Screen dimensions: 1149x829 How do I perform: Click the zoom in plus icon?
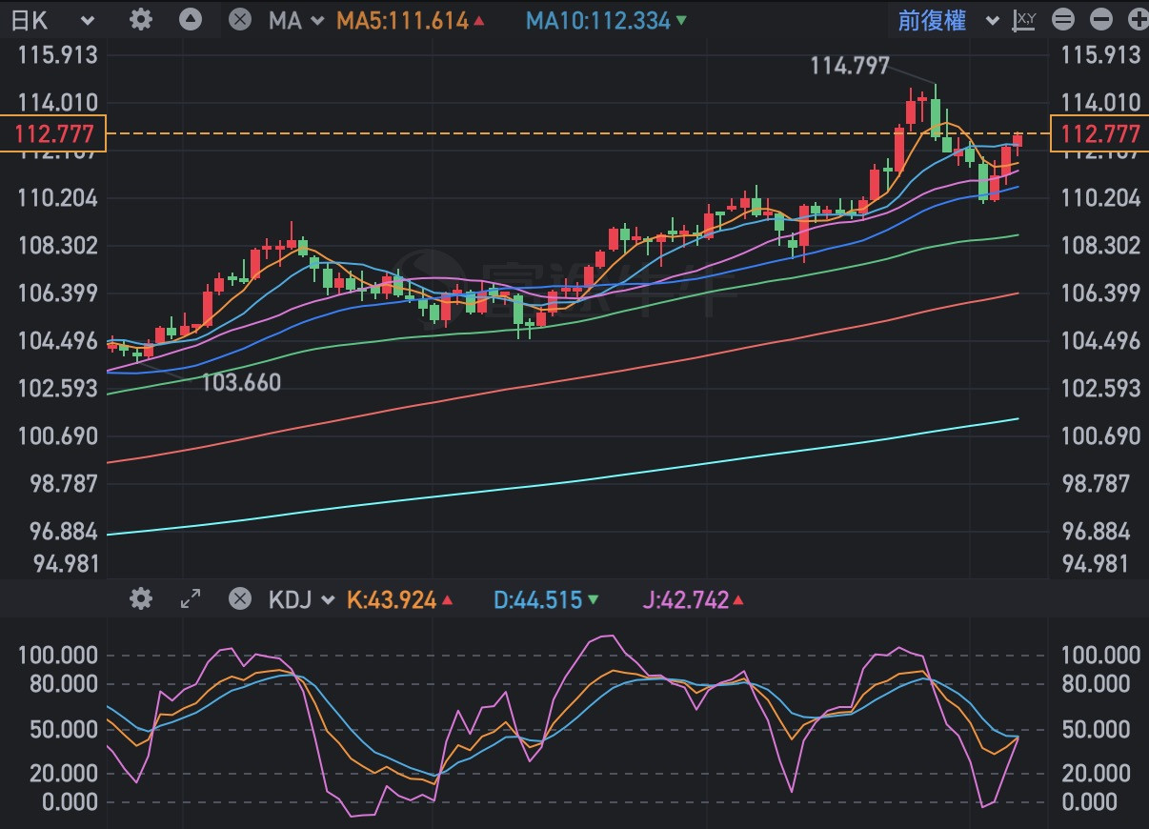coord(1138,19)
